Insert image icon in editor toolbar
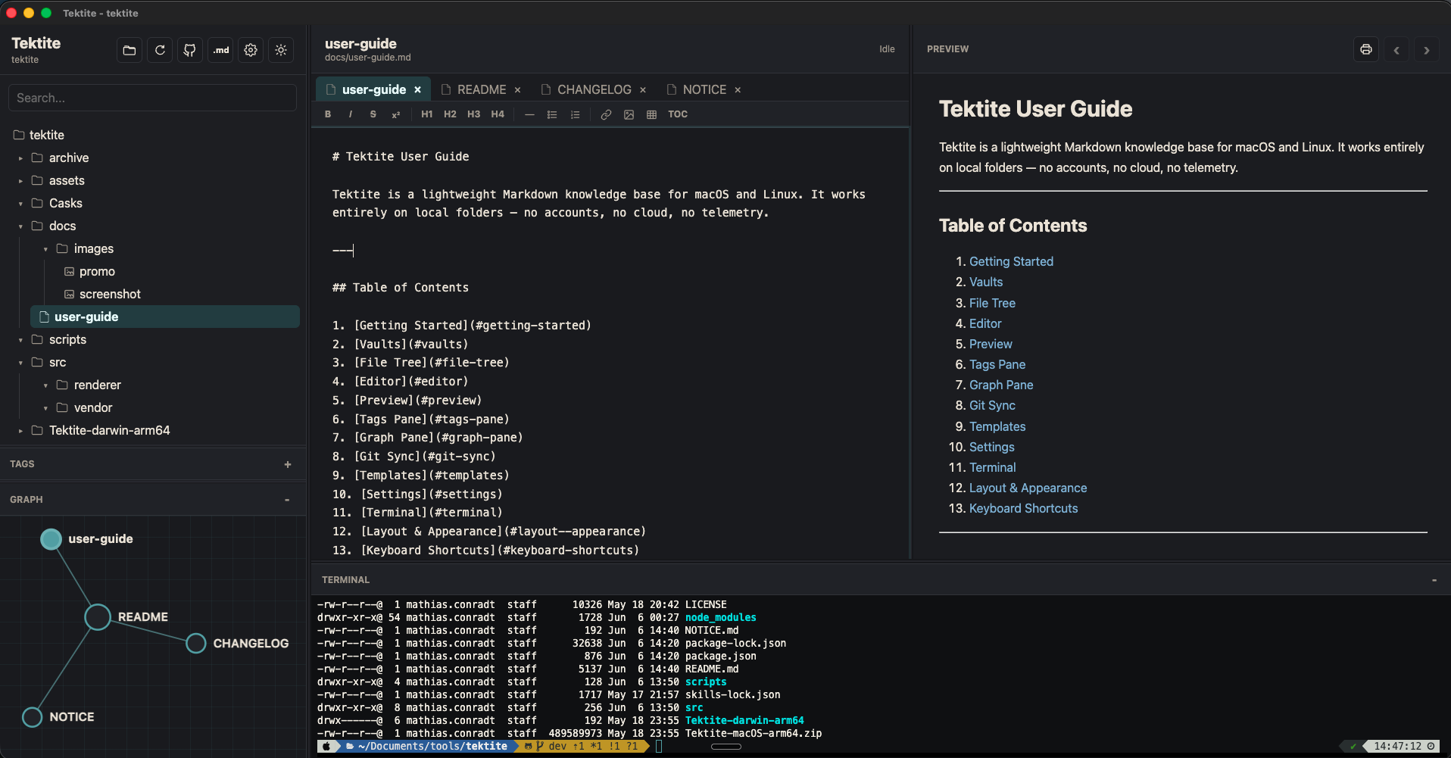This screenshot has height=758, width=1451. click(629, 114)
